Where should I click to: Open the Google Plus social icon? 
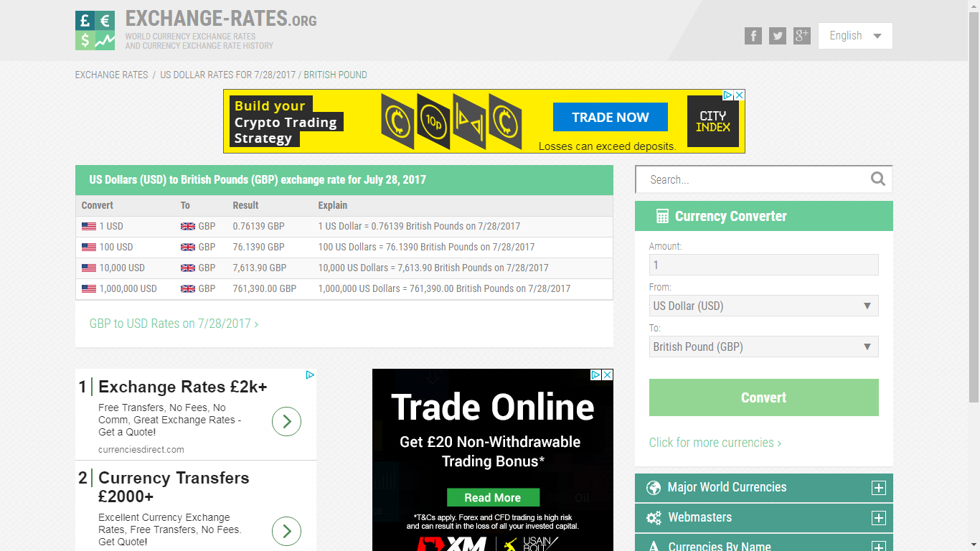pyautogui.click(x=802, y=36)
